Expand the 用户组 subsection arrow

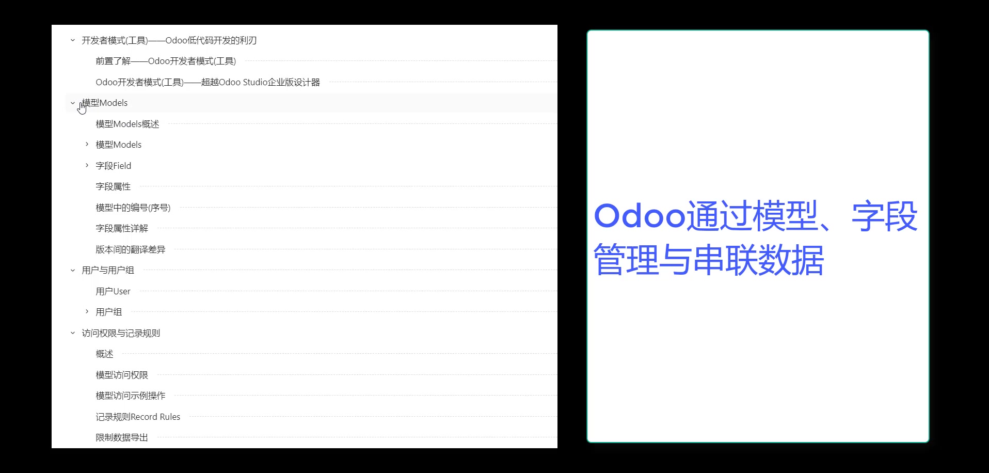coord(87,312)
